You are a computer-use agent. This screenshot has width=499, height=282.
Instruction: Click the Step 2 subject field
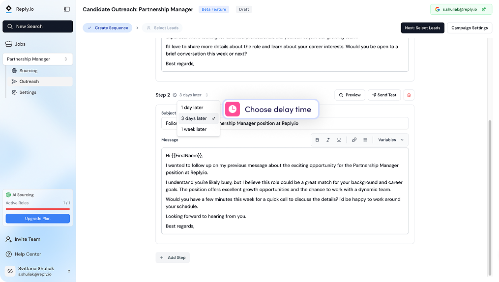pyautogui.click(x=285, y=123)
